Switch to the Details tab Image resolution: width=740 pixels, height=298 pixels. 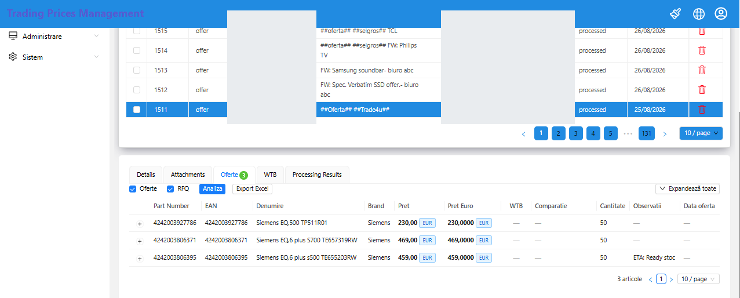click(146, 175)
